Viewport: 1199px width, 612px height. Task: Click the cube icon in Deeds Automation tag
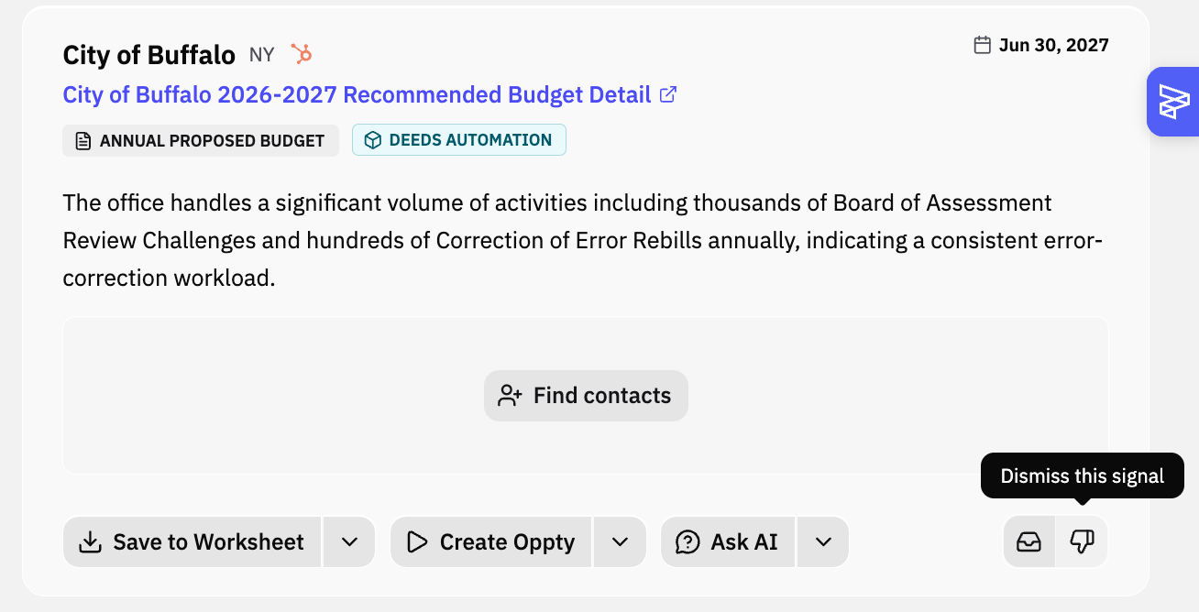pyautogui.click(x=373, y=140)
